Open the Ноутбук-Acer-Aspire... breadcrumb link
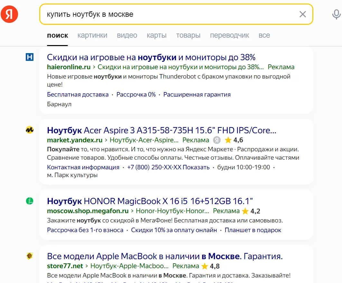342x283 pixels. [144, 140]
